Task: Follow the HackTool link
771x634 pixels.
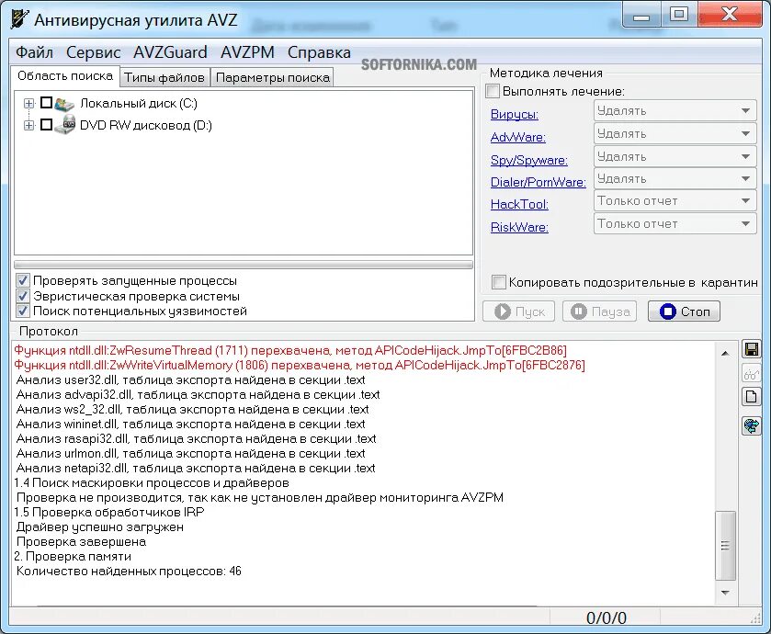Action: (519, 205)
